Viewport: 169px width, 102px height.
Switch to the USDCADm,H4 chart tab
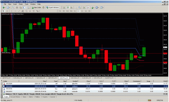tap(75, 78)
